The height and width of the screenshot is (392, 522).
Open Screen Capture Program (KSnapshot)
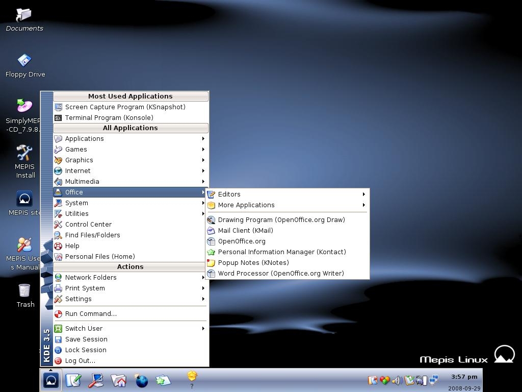coord(130,107)
